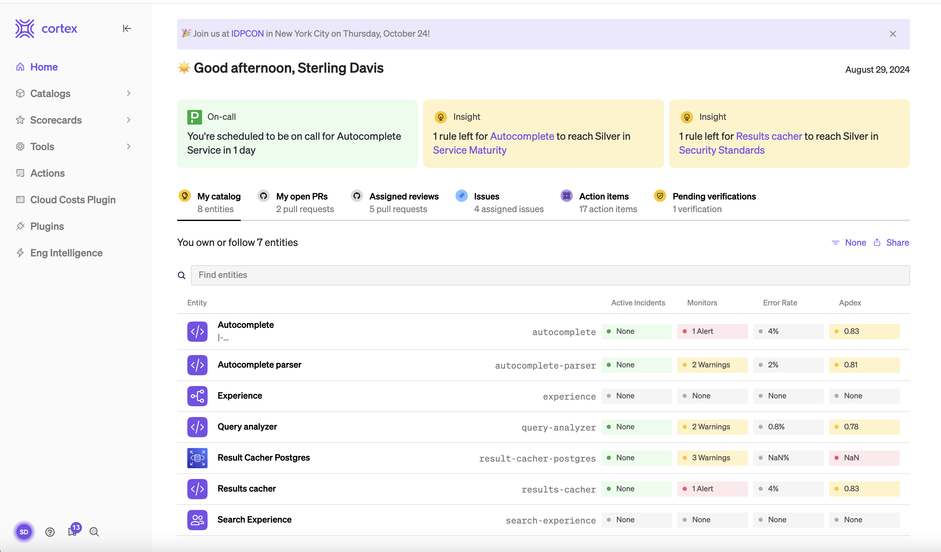
Task: Click the Result Cacher Postgres database icon
Action: (197, 457)
